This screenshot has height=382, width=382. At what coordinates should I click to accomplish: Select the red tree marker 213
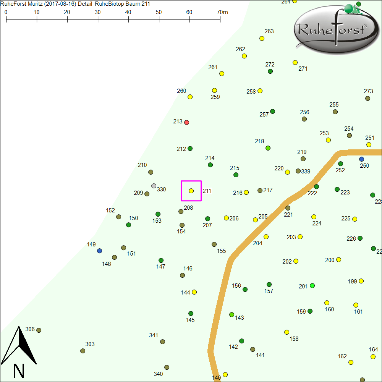(x=186, y=123)
